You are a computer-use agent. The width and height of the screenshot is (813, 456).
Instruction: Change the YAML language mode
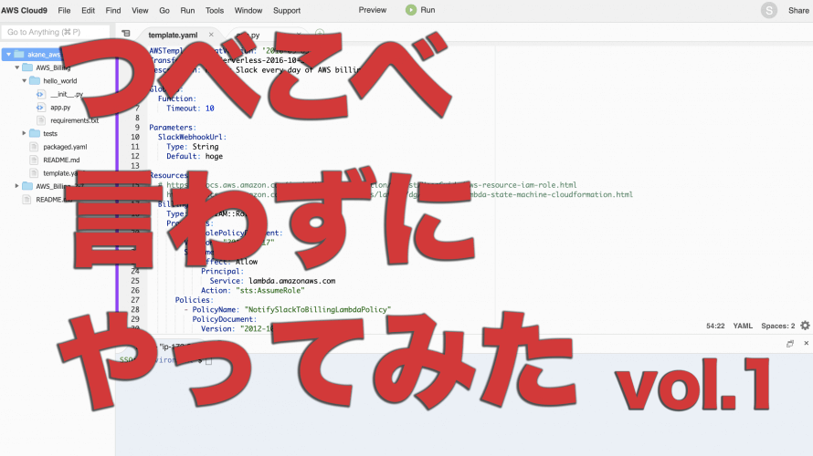[743, 326]
